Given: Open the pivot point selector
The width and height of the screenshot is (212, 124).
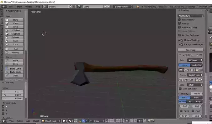Looking at the screenshot, I should (71, 121).
